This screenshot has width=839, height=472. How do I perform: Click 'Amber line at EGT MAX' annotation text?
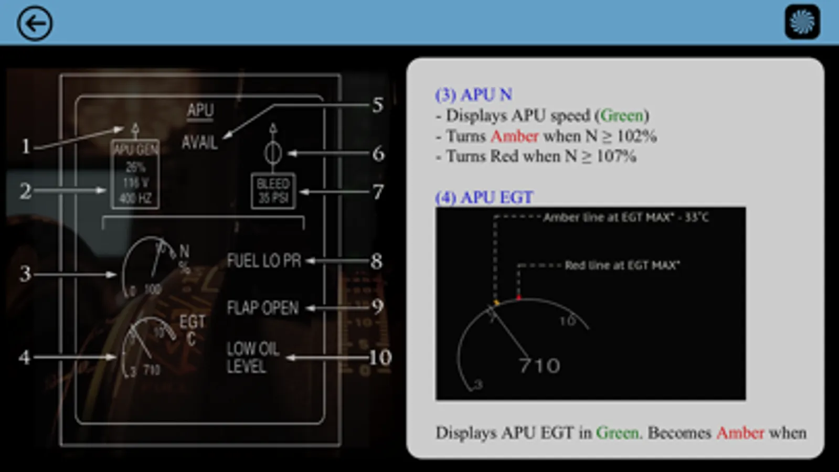(x=626, y=217)
